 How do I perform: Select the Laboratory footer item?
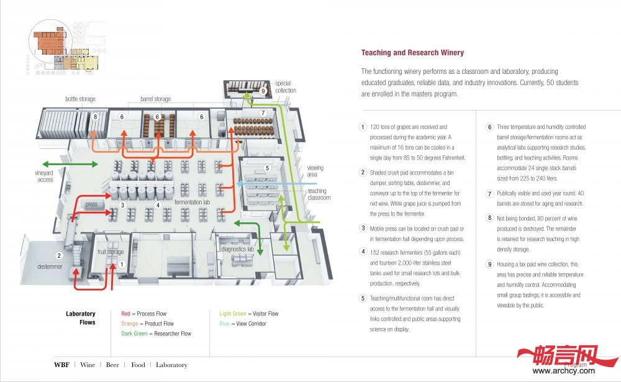pyautogui.click(x=171, y=365)
